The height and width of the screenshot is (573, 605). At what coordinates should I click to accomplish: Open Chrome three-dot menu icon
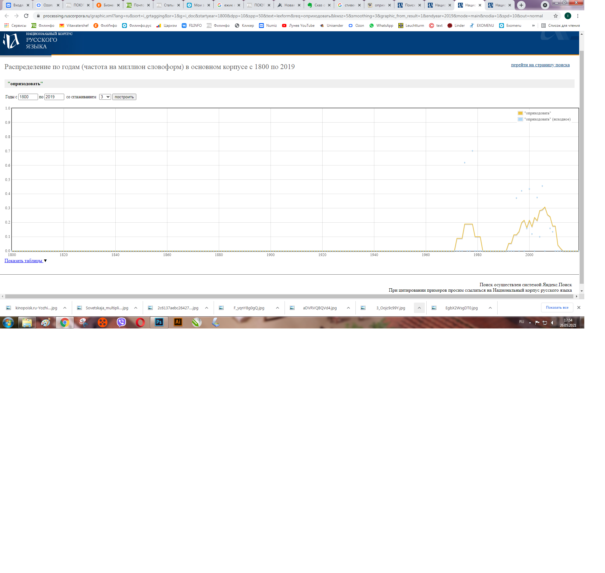click(x=578, y=16)
